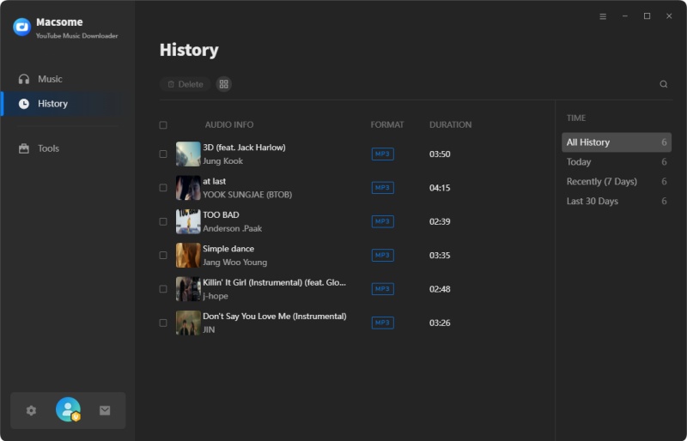Click the 03:50 duration value
Screen dimensions: 687x441
click(440, 154)
